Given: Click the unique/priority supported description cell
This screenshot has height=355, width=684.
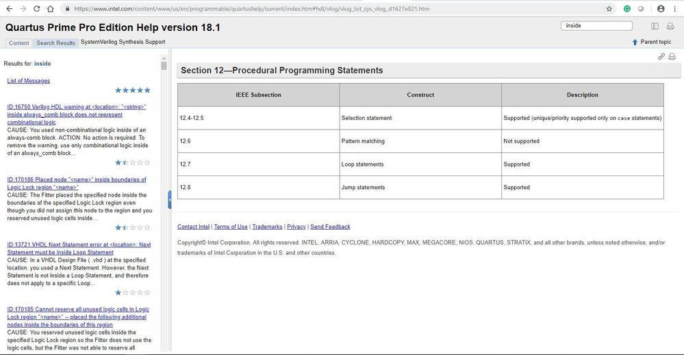Looking at the screenshot, I should [583, 118].
